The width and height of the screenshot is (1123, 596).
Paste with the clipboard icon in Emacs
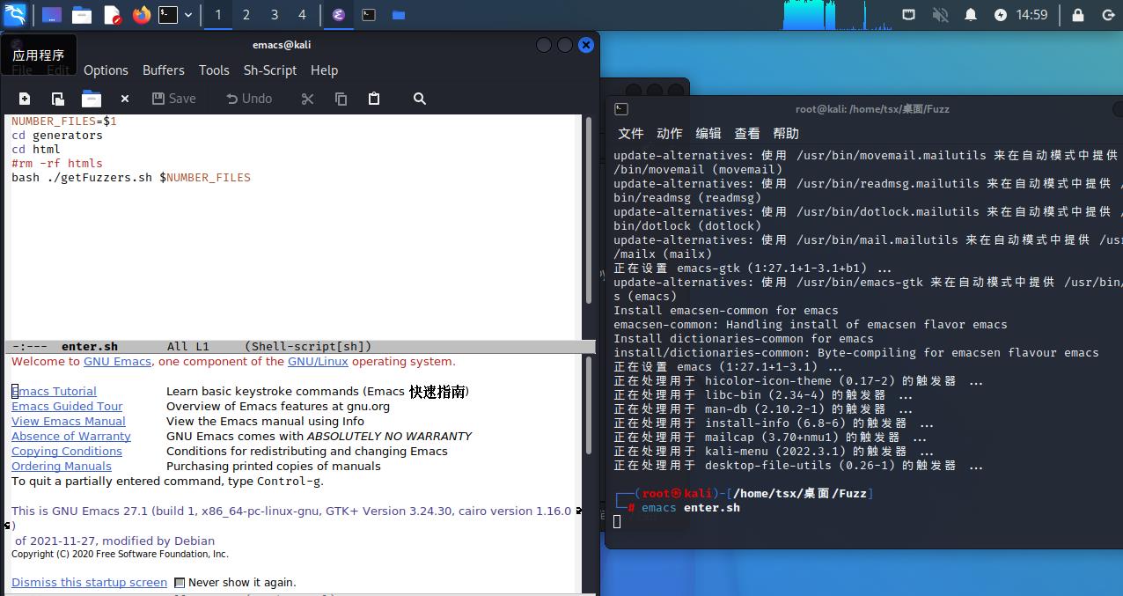coord(374,99)
